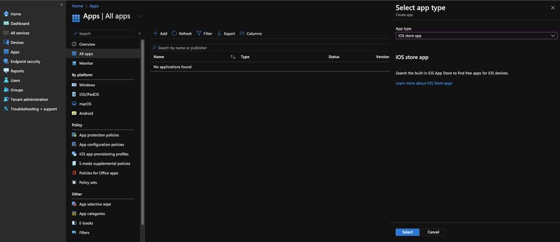Click the iOS/iPadOS platform icon
The width and height of the screenshot is (560, 242).
[x=74, y=95]
